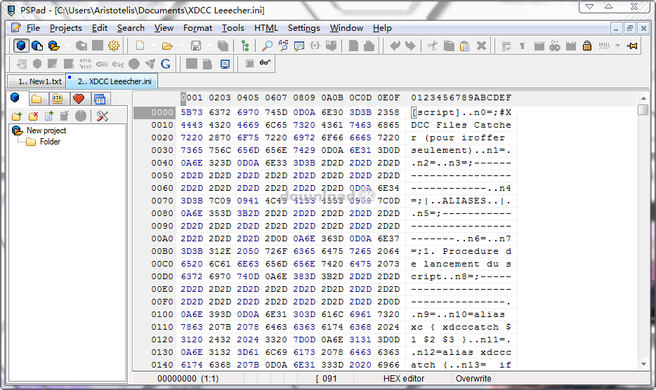
Task: Click the yellow pushpin icon
Action: [632, 46]
